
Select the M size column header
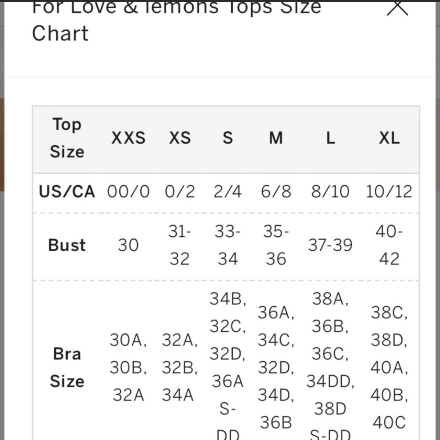coord(276,139)
